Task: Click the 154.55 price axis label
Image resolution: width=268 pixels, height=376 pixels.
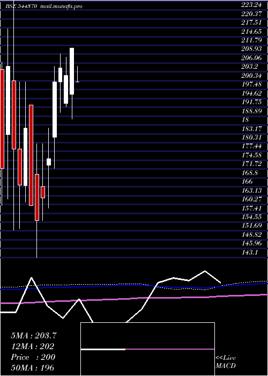Action: click(x=251, y=217)
